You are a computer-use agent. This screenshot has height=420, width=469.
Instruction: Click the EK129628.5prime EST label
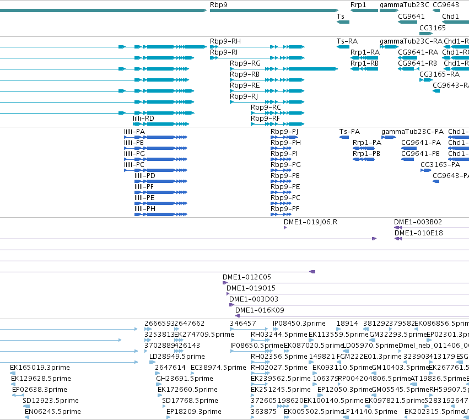coord(41,379)
